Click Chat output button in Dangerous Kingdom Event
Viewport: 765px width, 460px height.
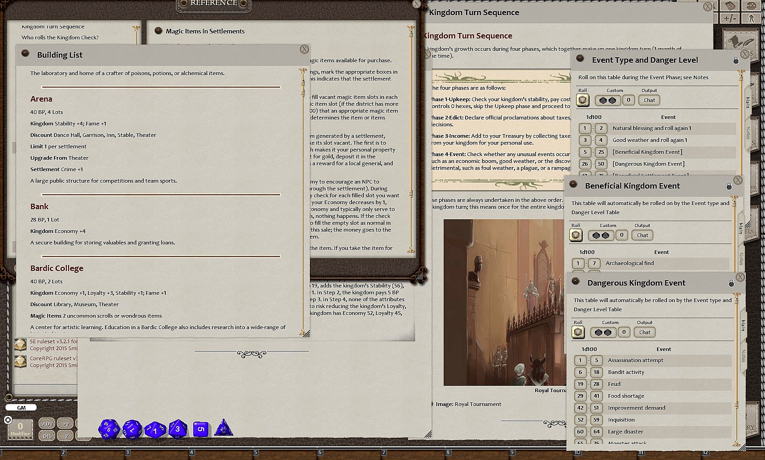point(645,332)
